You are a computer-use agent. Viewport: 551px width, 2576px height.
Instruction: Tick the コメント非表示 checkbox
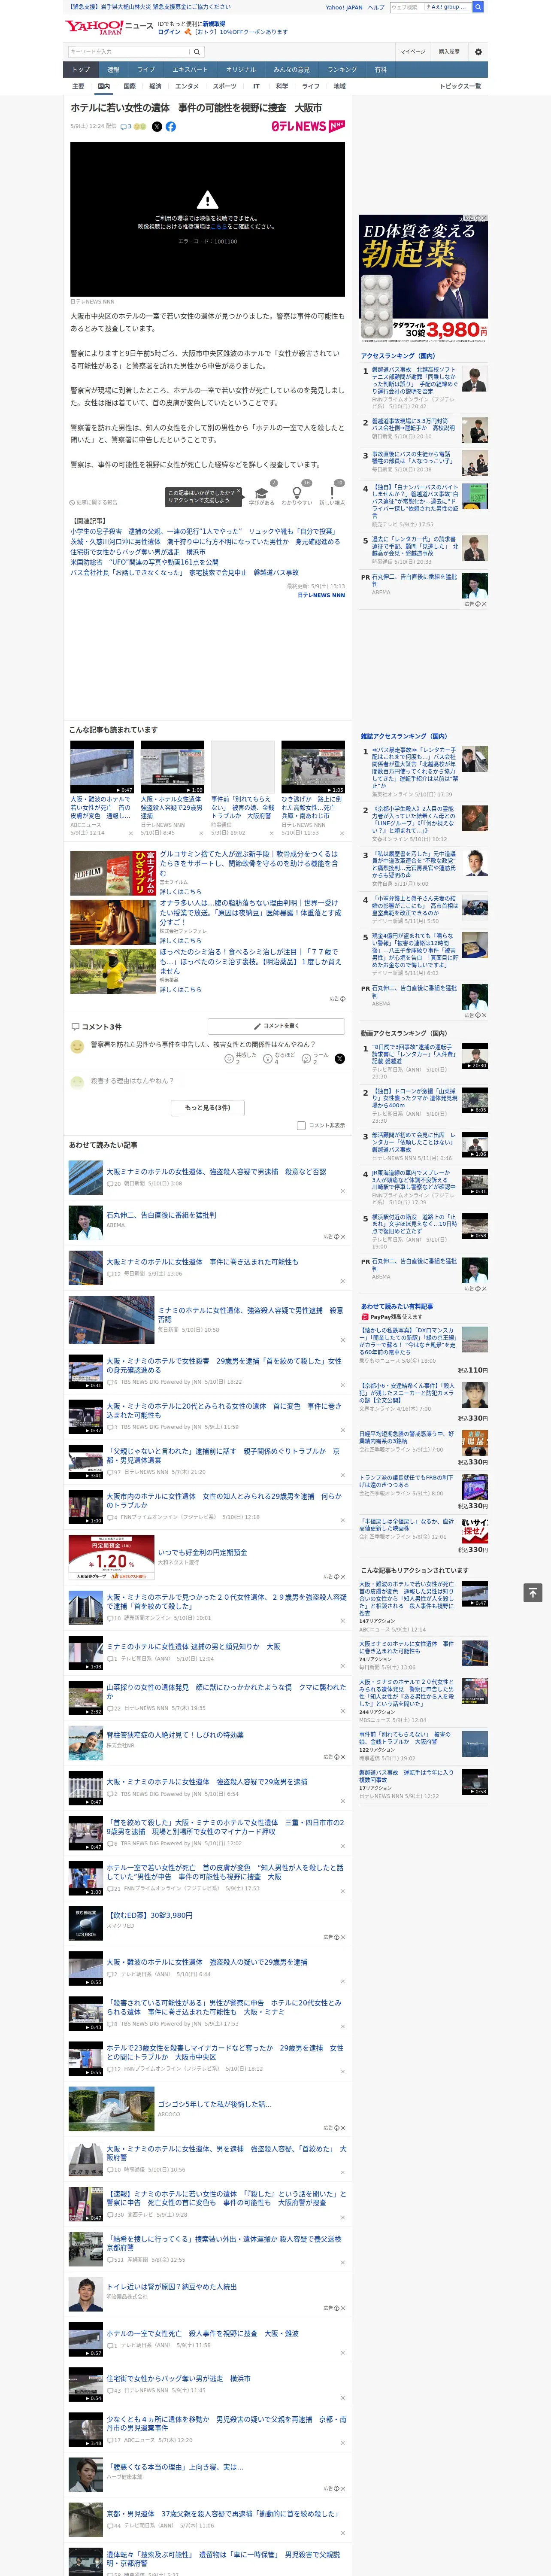tap(301, 1126)
